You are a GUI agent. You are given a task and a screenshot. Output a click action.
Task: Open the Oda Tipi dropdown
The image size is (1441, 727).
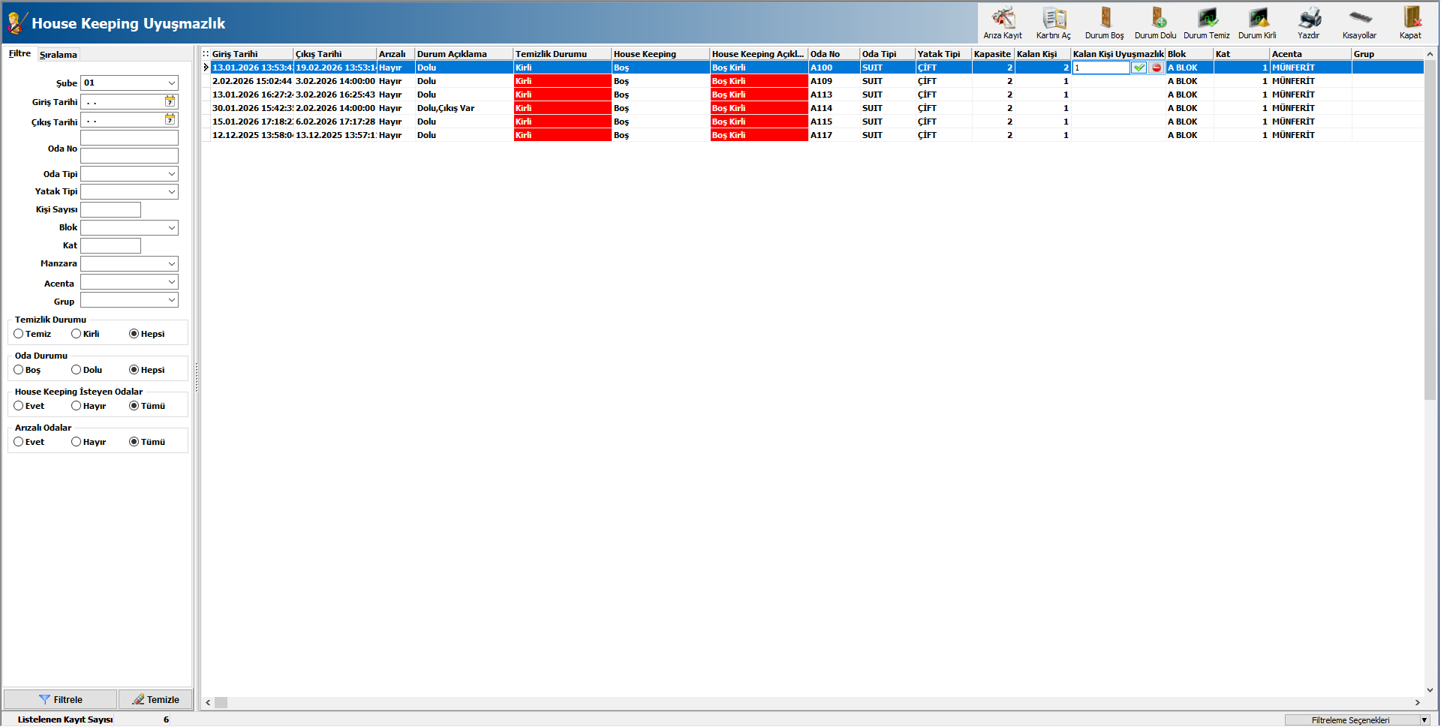(172, 174)
